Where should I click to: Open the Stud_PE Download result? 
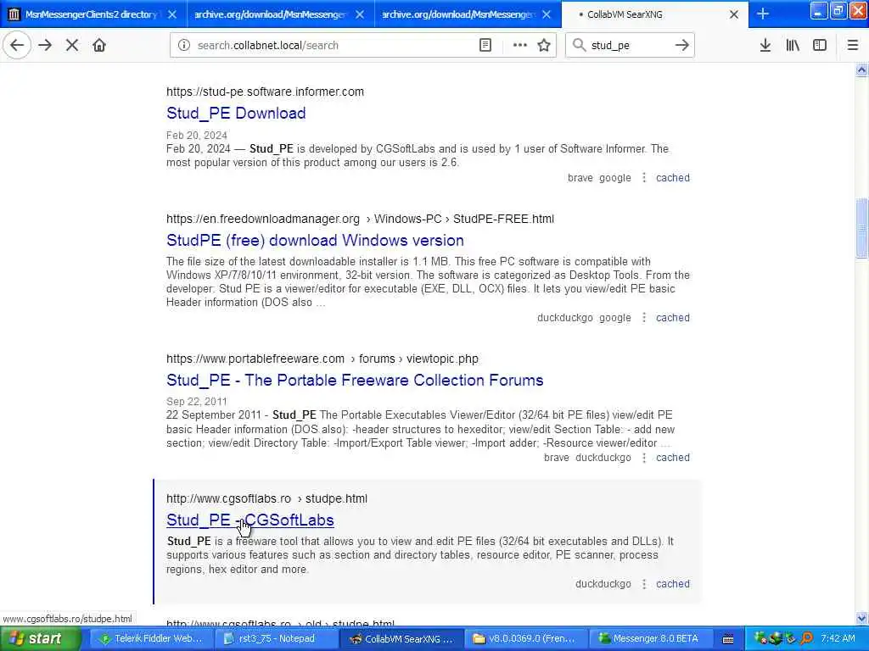pyautogui.click(x=236, y=113)
